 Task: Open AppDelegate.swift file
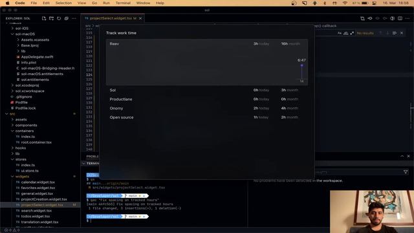click(37, 57)
